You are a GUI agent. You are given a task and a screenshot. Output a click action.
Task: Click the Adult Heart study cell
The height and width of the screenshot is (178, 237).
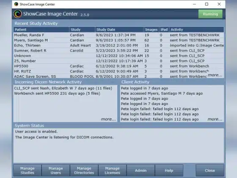coord(80,45)
